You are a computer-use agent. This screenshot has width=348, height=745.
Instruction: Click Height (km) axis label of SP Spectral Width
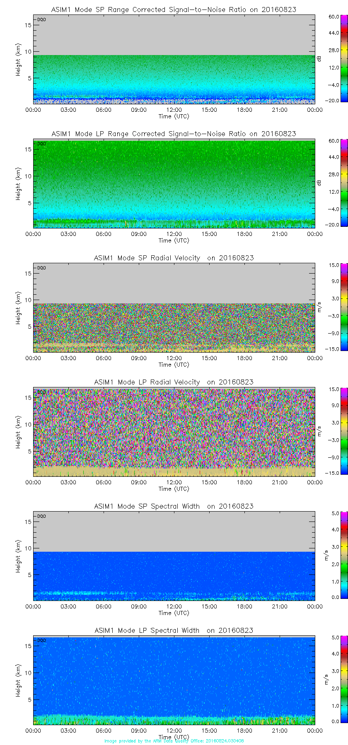(18, 556)
